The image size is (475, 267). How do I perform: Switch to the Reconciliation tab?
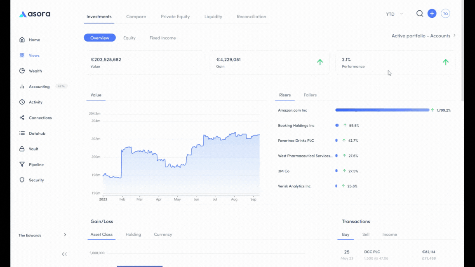point(251,16)
